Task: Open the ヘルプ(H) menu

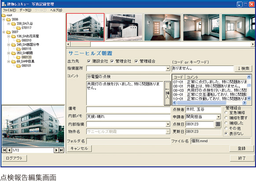Action: tap(56, 10)
